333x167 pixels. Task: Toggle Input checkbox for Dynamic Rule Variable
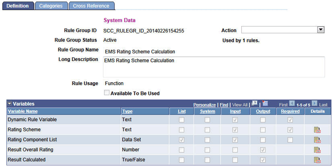(x=235, y=120)
